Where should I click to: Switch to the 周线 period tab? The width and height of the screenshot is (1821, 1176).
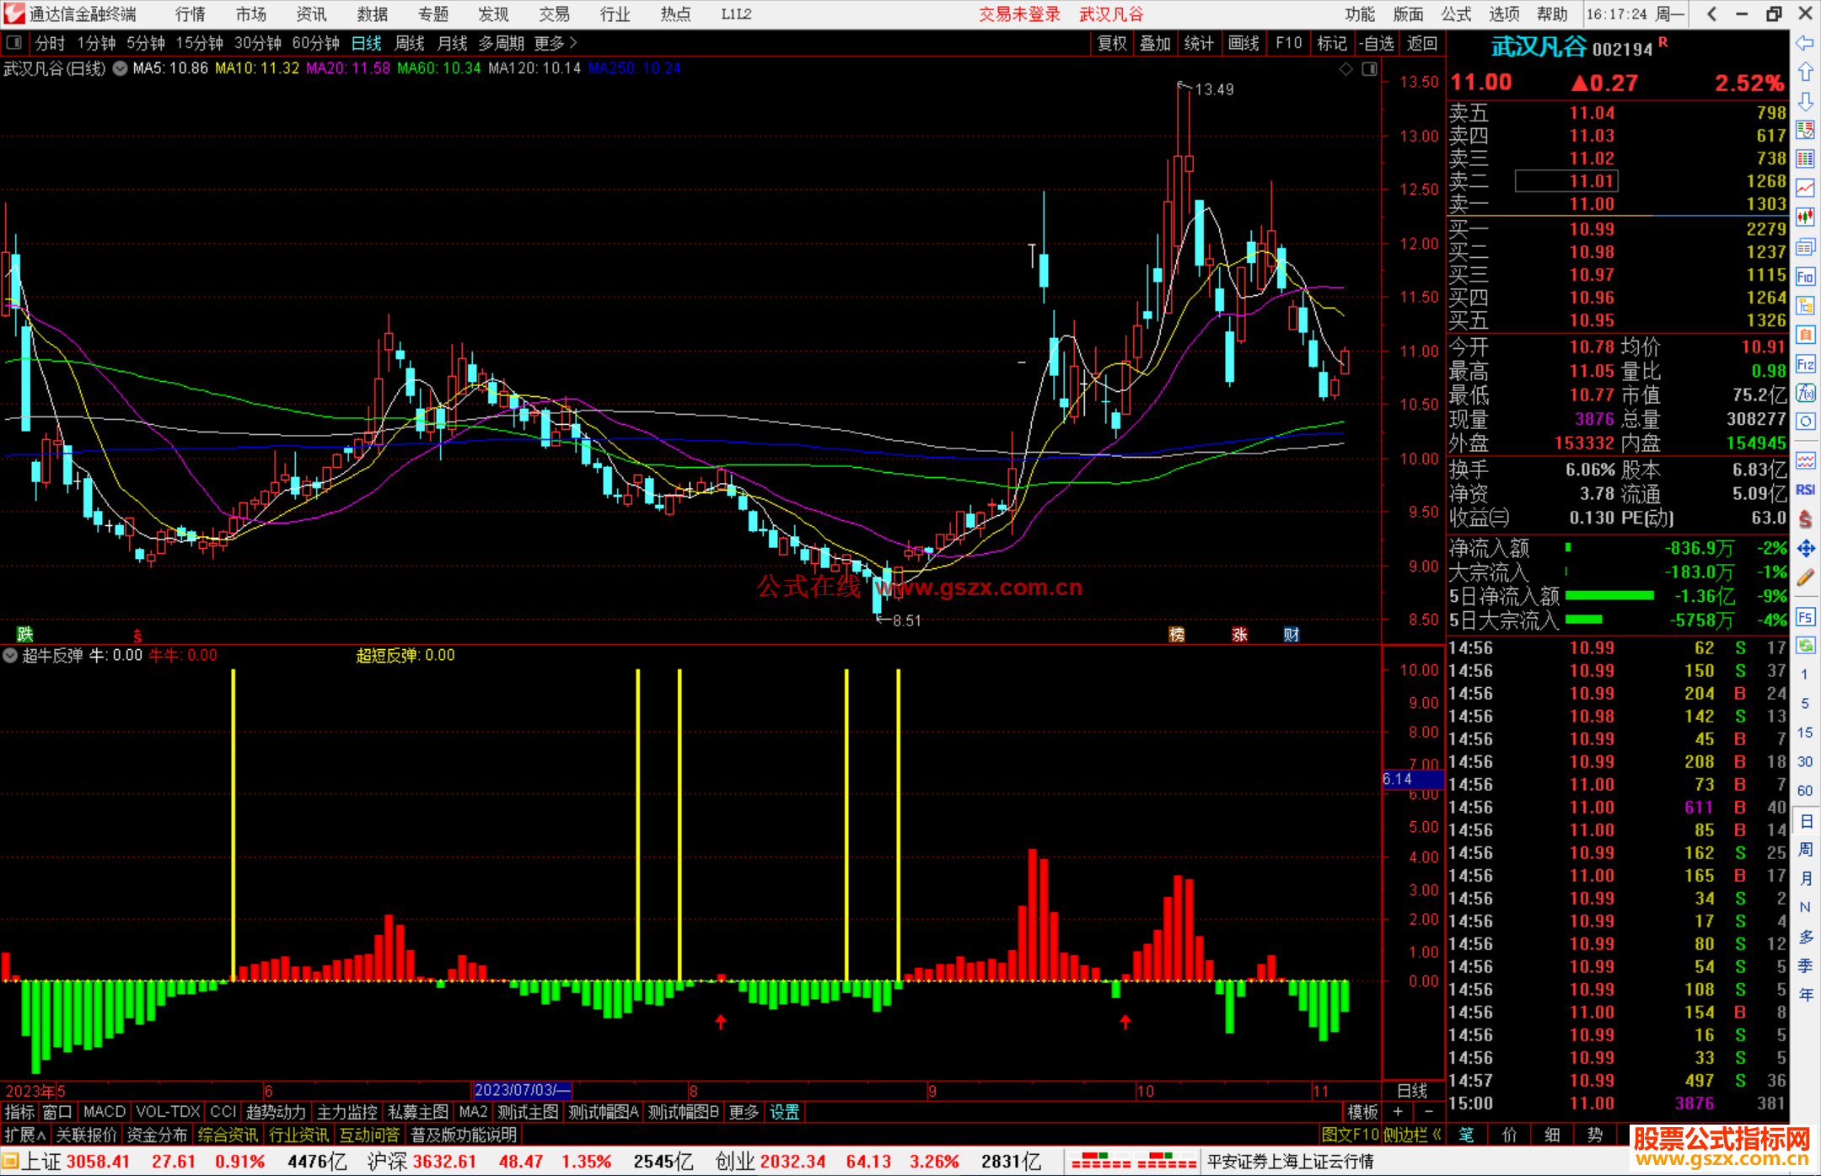click(x=410, y=43)
